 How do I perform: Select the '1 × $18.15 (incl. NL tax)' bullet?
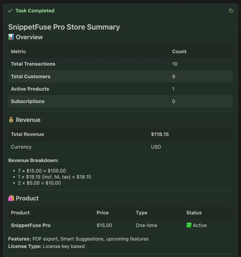tap(55, 177)
